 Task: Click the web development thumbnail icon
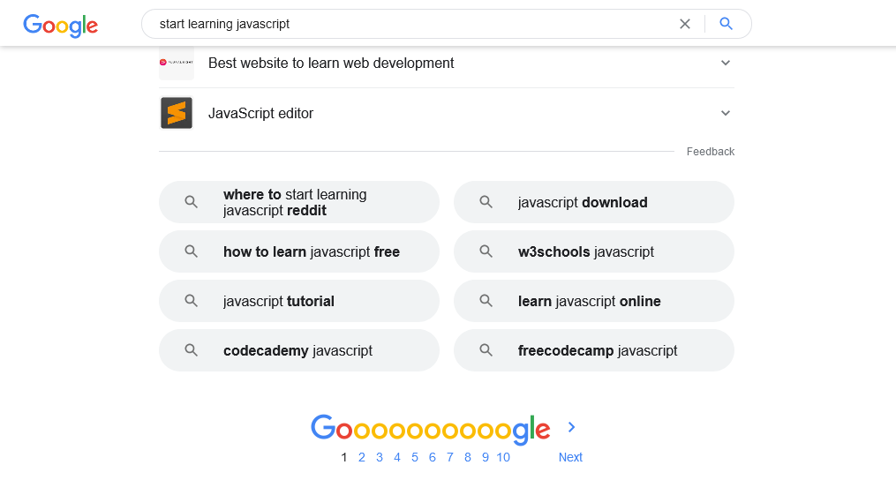pyautogui.click(x=177, y=63)
